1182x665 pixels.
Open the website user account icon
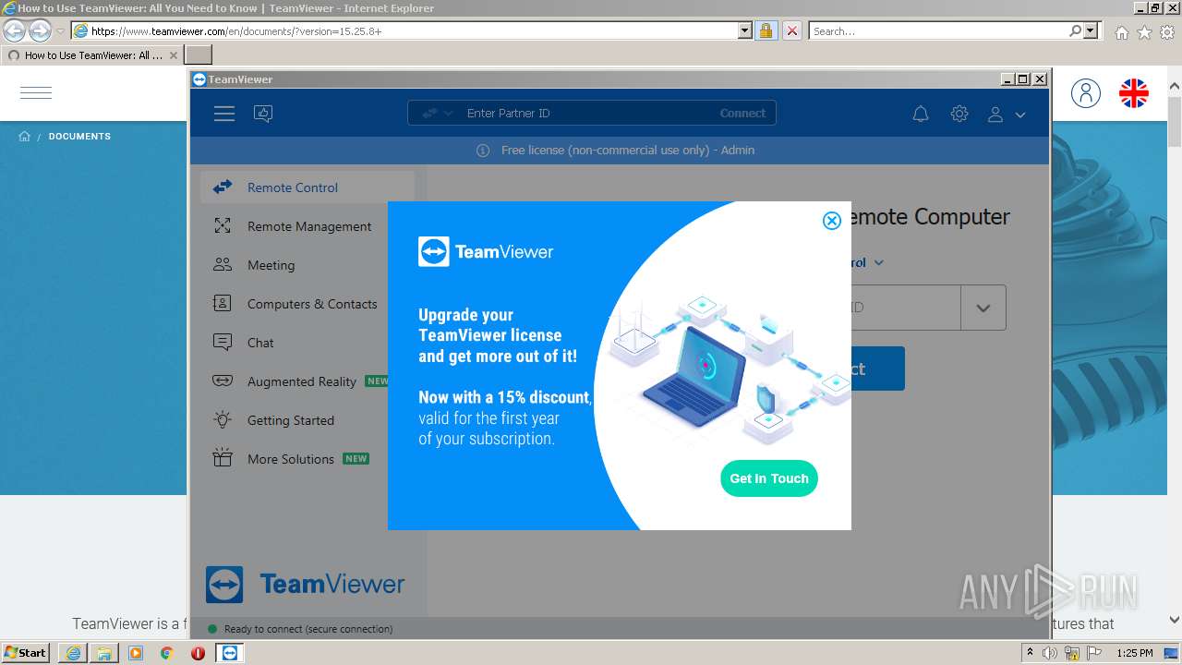(x=1086, y=92)
